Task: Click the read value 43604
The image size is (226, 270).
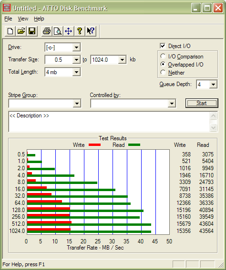Action: (206, 224)
